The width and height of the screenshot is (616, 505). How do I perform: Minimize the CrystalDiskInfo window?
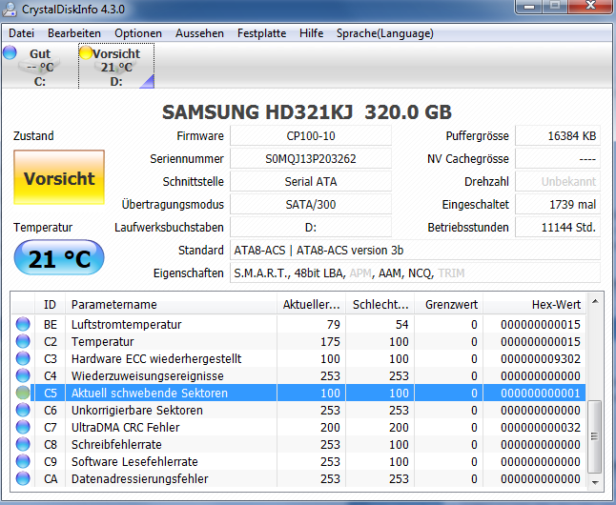[529, 7]
